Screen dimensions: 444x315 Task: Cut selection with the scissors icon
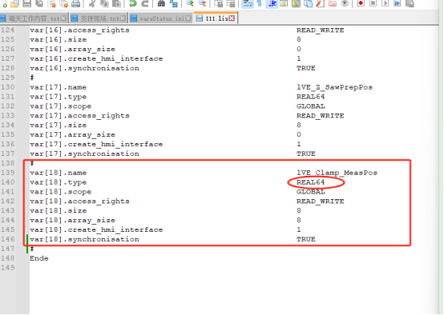click(x=91, y=3)
